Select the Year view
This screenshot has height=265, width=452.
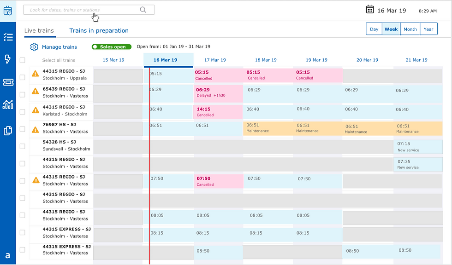(x=428, y=29)
